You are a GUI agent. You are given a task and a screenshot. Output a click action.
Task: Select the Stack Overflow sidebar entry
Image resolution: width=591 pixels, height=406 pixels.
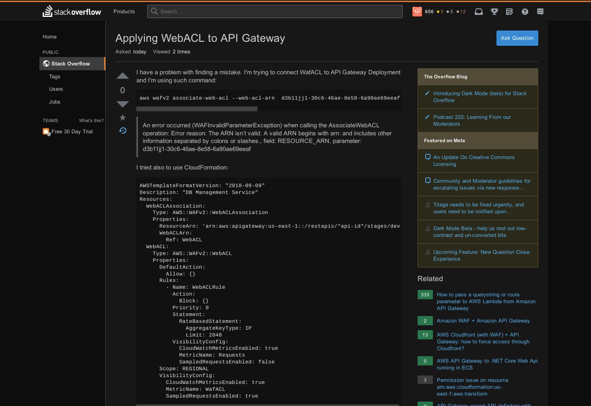(70, 63)
